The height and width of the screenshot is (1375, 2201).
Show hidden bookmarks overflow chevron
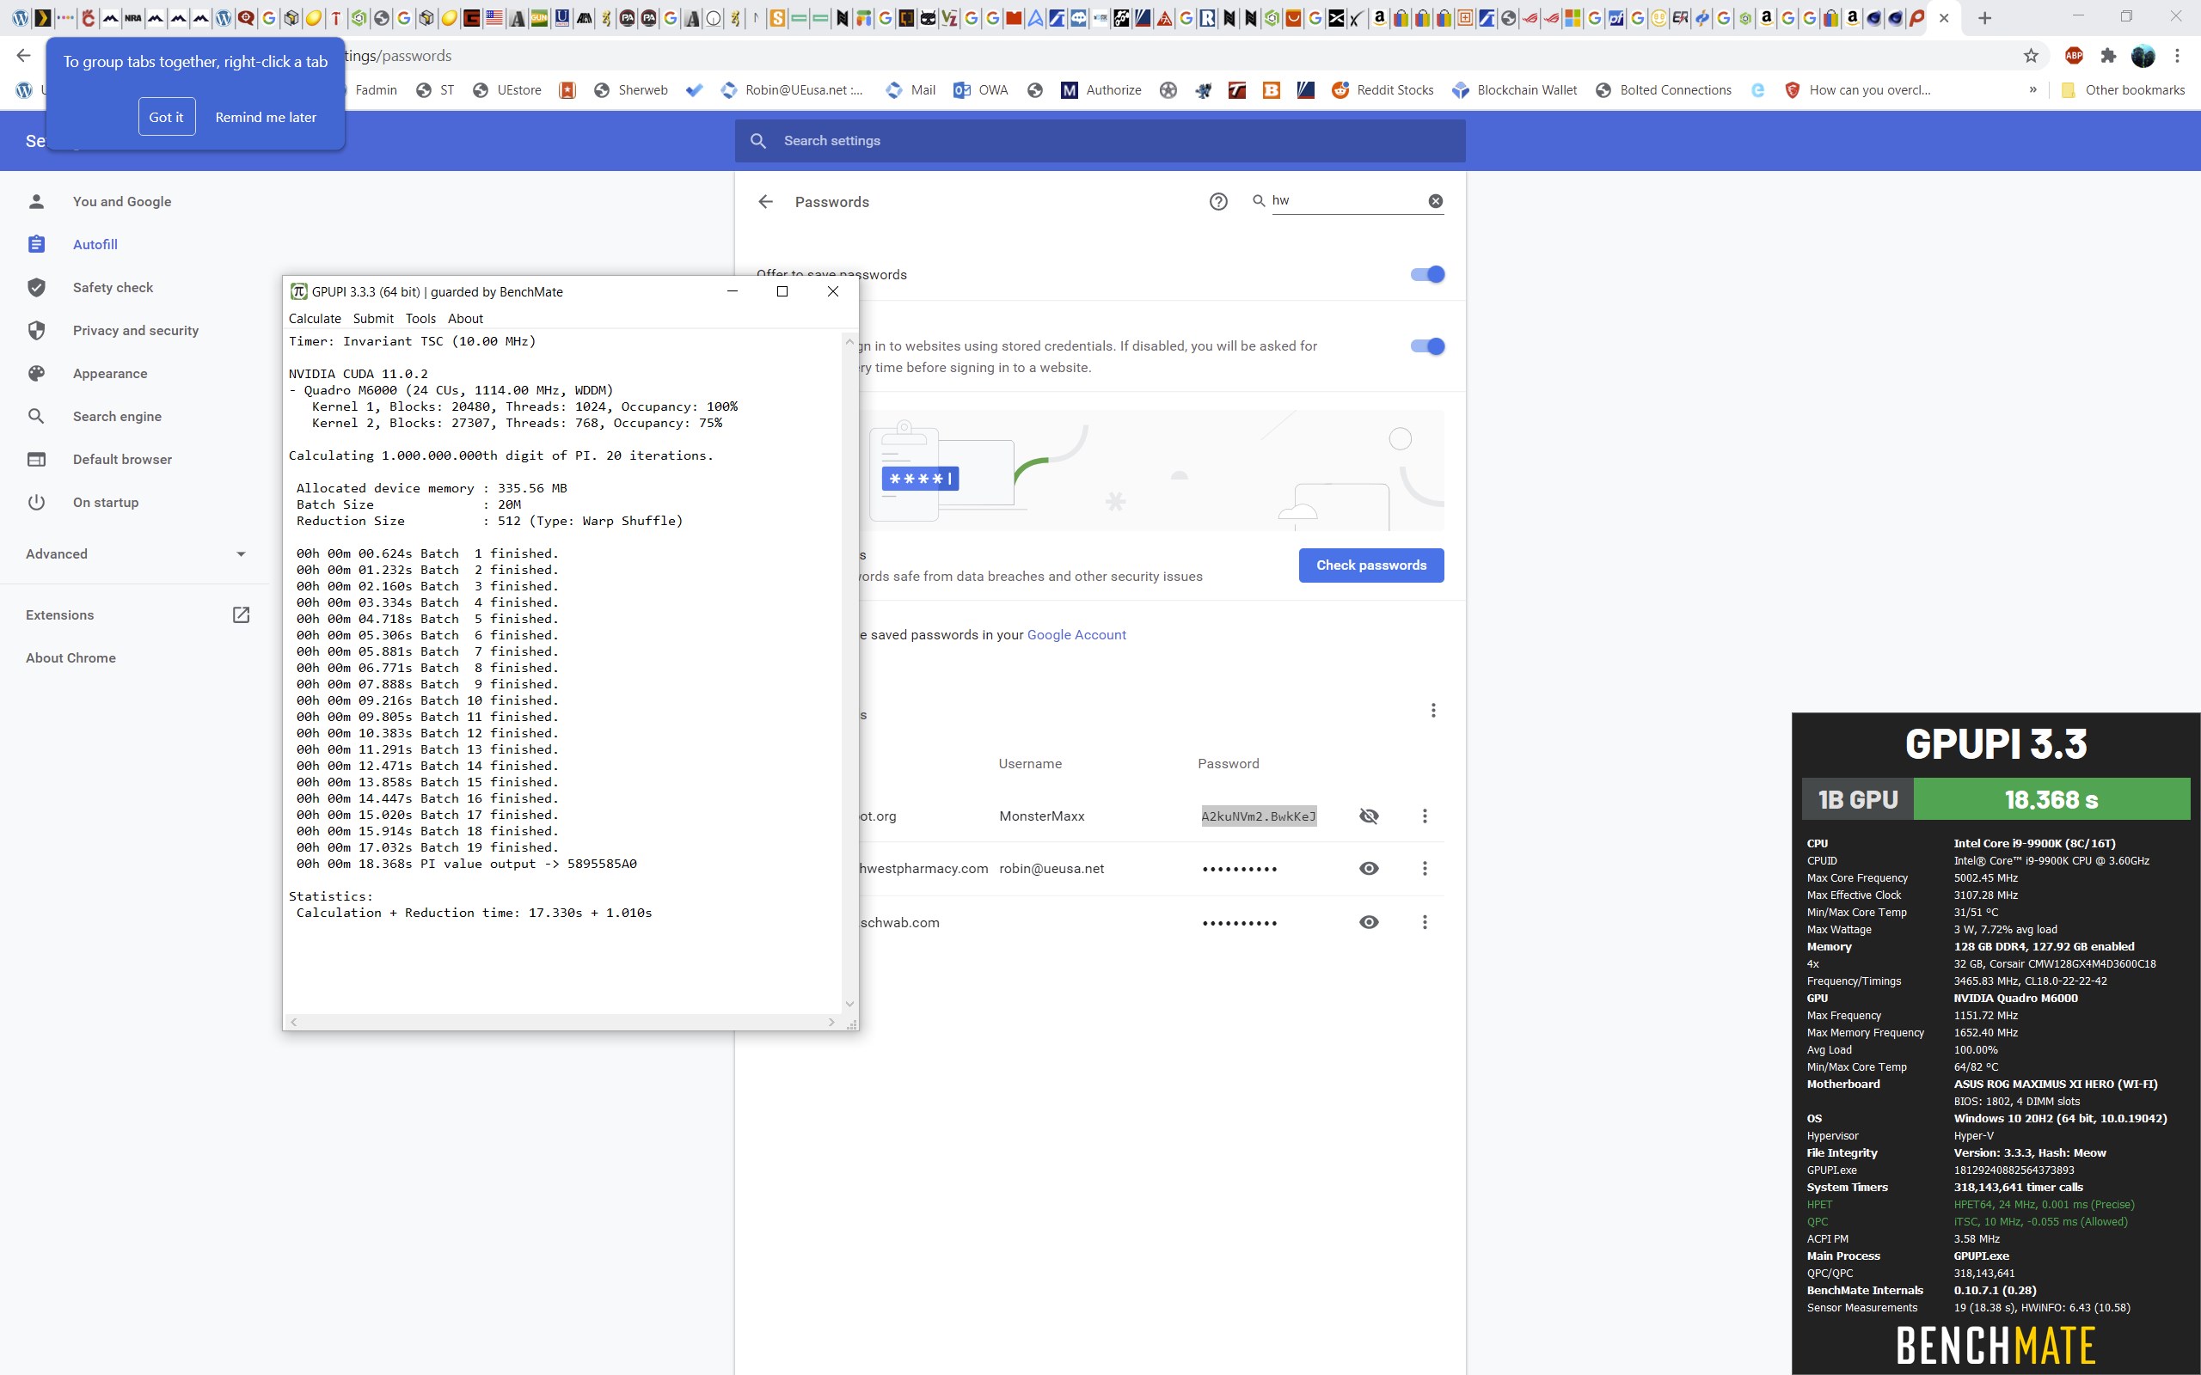[2032, 90]
